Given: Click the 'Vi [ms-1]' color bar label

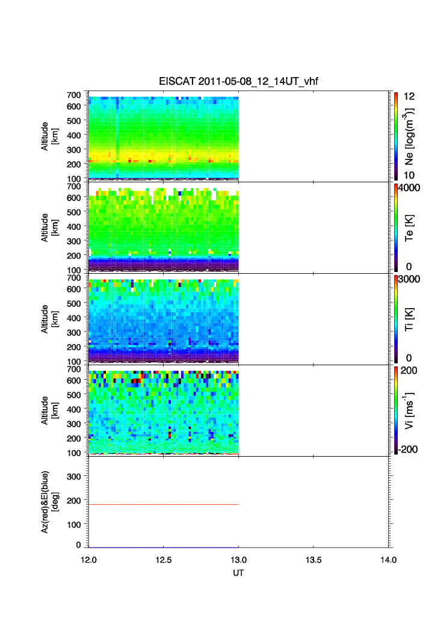Looking at the screenshot, I should (409, 410).
